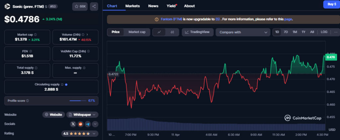The image size is (340, 140).
Task: Switch to candlestick chart icon
Action: 172,32
